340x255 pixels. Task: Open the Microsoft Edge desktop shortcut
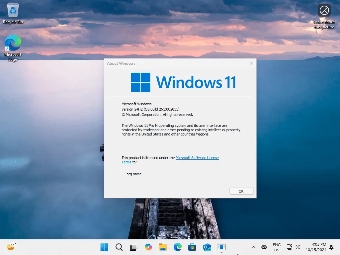[x=13, y=48]
